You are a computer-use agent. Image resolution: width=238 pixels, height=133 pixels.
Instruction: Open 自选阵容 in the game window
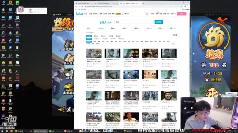click(69, 46)
